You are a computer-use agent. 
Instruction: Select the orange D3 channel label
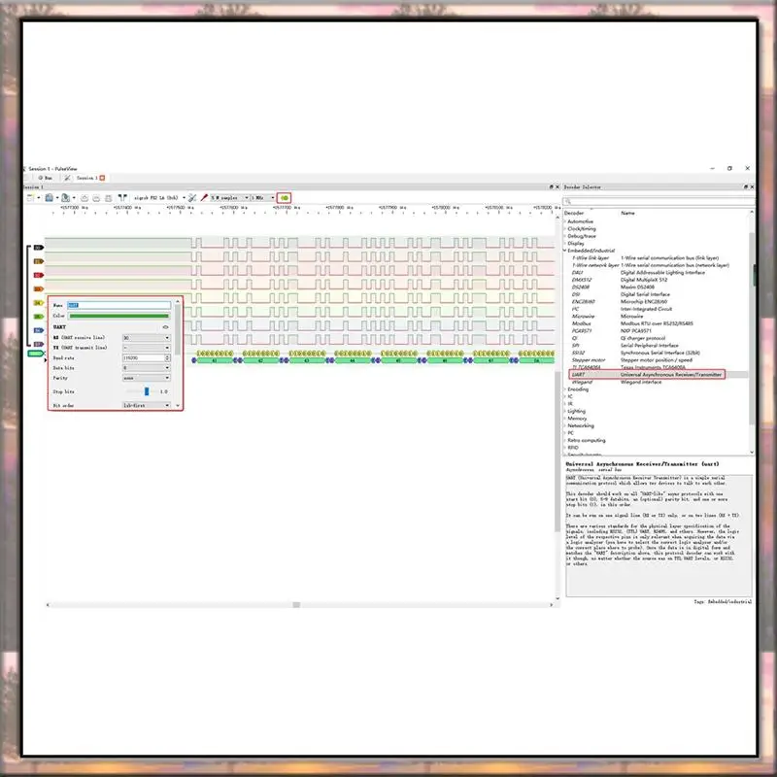pos(39,288)
